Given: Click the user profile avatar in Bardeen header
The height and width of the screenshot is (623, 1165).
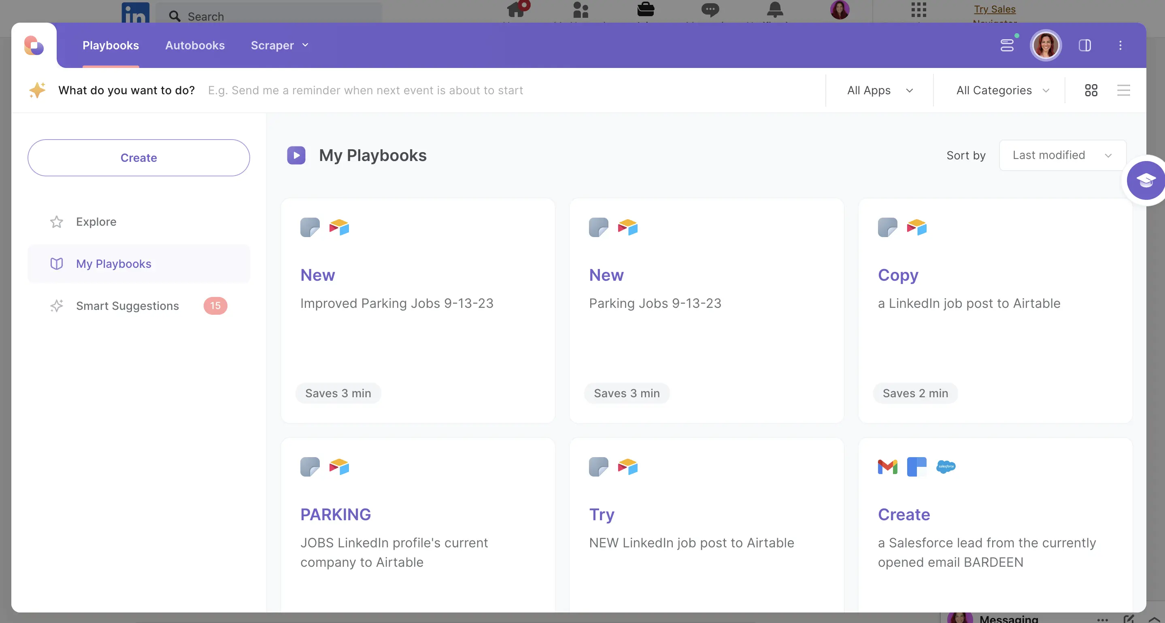Looking at the screenshot, I should pos(1046,45).
